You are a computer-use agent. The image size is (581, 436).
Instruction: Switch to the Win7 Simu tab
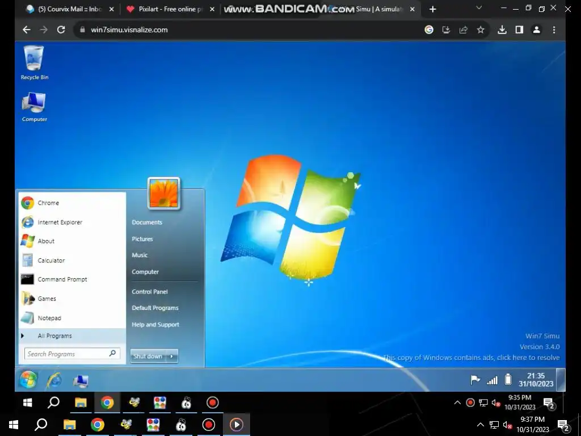(x=378, y=9)
